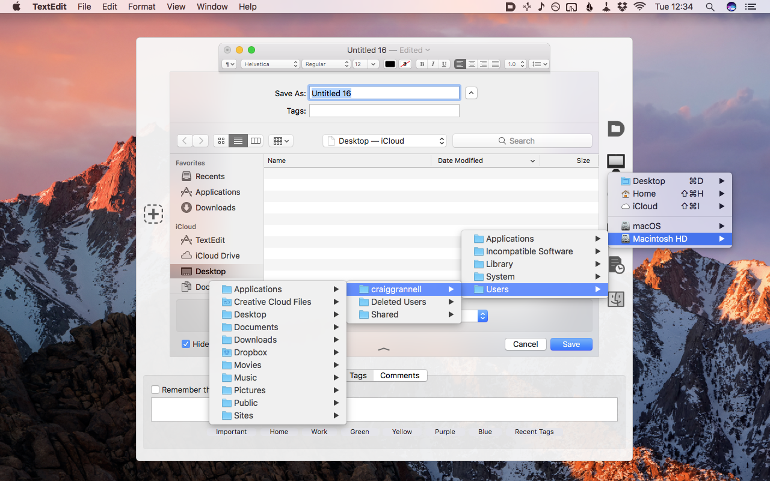Go forward with the right chevron button
This screenshot has width=770, height=481.
200,141
